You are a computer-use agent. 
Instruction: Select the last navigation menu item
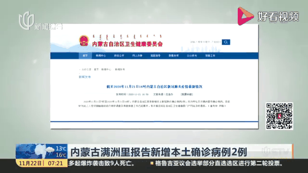[210, 56]
